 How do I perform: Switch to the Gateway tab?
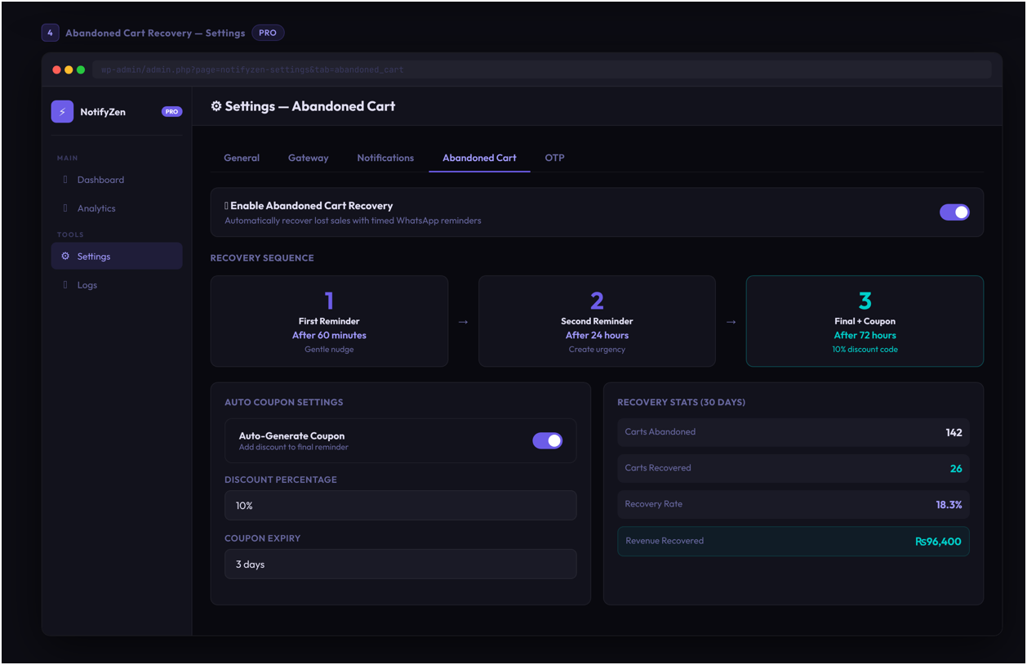(308, 158)
